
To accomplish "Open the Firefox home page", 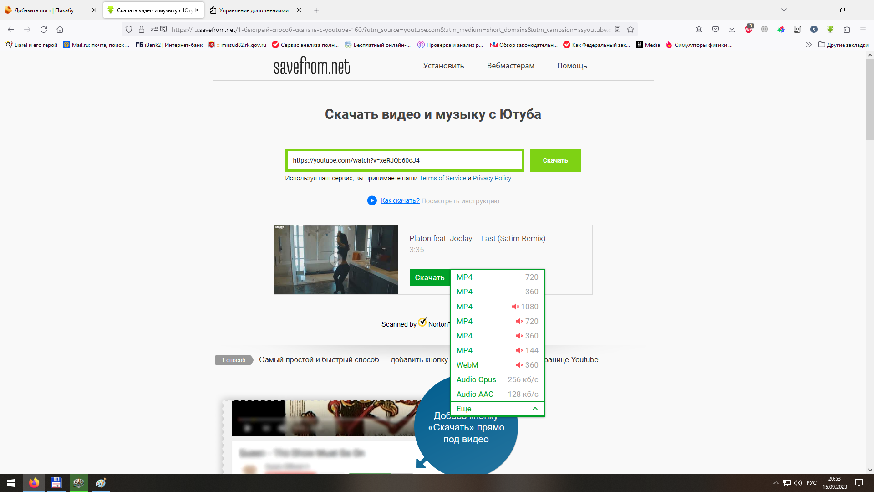I will (60, 30).
